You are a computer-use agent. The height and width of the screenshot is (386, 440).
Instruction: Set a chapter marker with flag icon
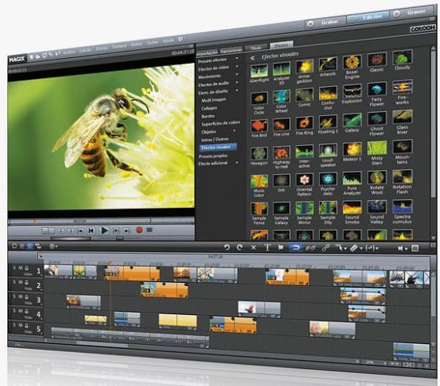click(280, 247)
